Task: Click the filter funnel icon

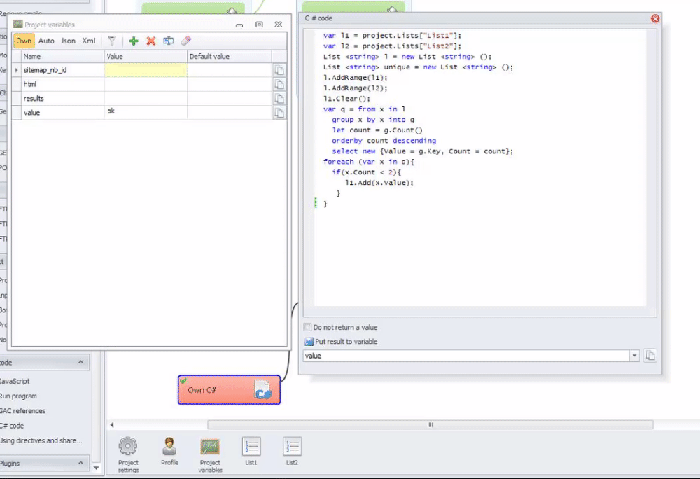Action: pyautogui.click(x=112, y=41)
